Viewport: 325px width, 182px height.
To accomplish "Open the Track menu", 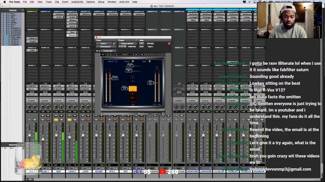I will [x=49, y=2].
